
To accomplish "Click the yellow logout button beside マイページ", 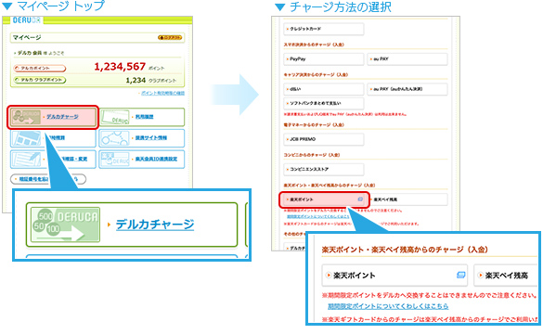I will pos(170,37).
